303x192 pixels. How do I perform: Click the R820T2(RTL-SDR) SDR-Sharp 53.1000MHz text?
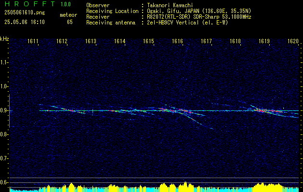pos(199,17)
